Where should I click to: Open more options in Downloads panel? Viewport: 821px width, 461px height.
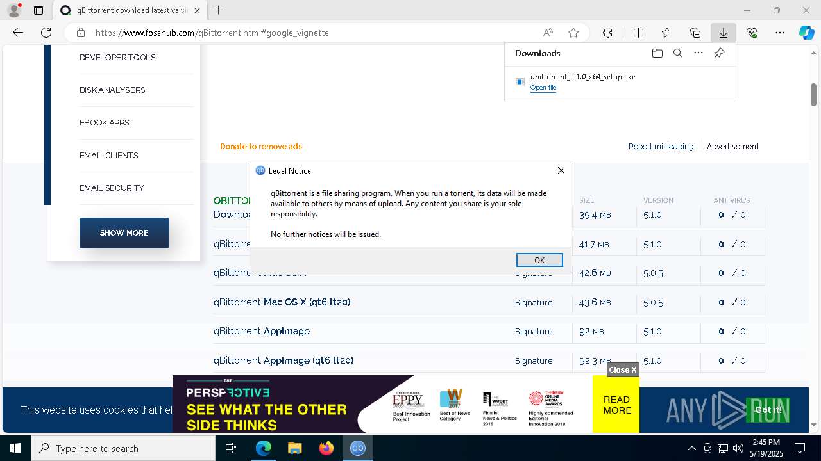coord(698,53)
